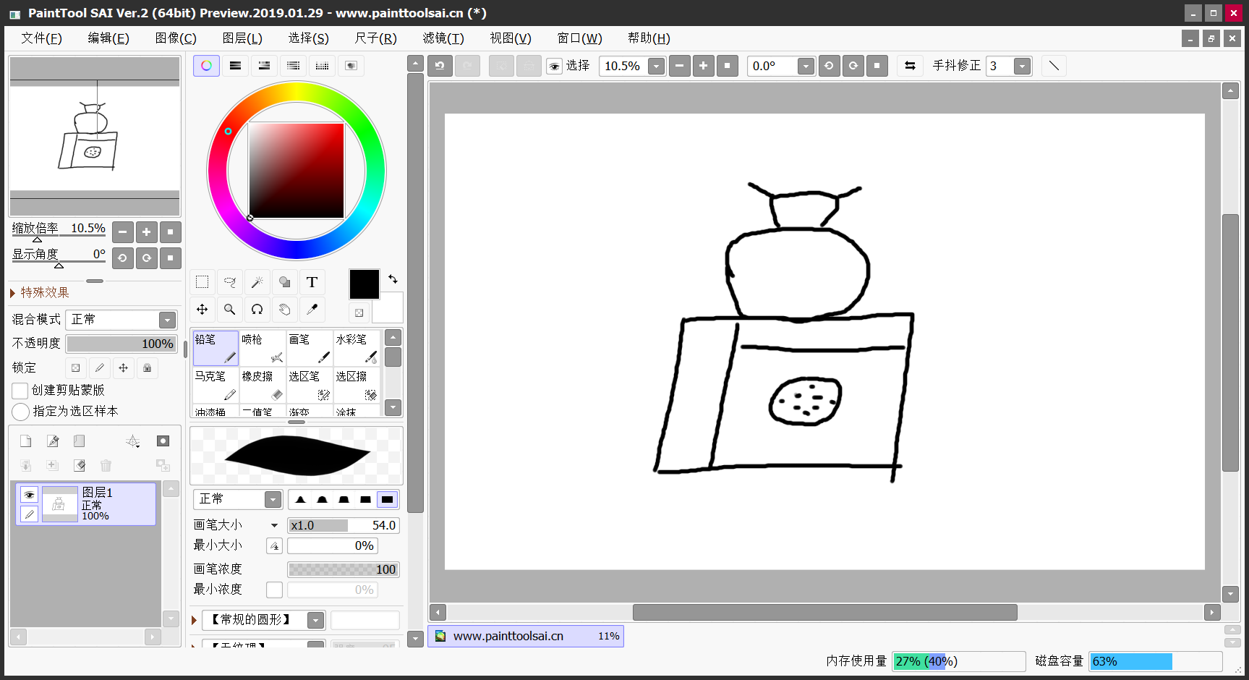The height and width of the screenshot is (680, 1249).
Task: Open the perspective ruler icon
Action: (x=133, y=441)
